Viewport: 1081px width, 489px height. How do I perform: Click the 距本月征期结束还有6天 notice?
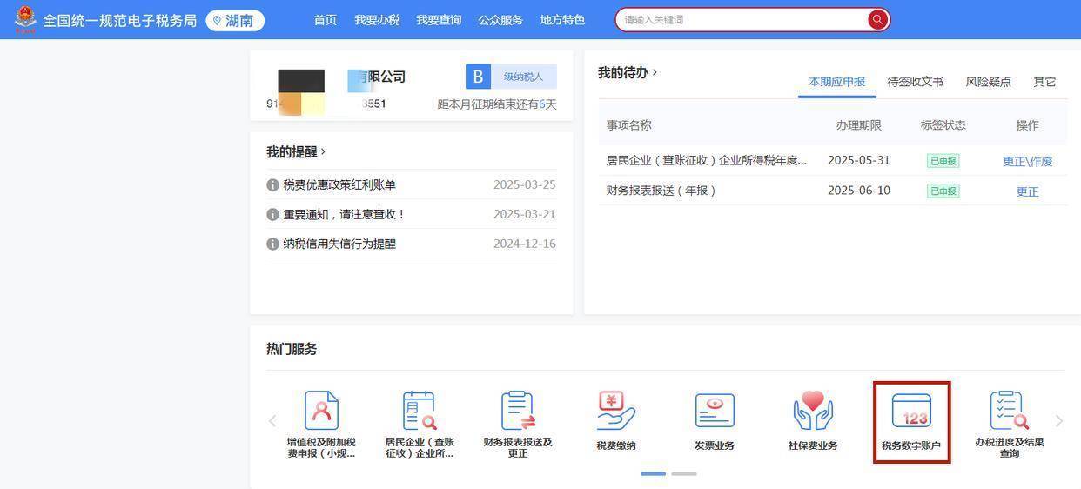pyautogui.click(x=497, y=104)
